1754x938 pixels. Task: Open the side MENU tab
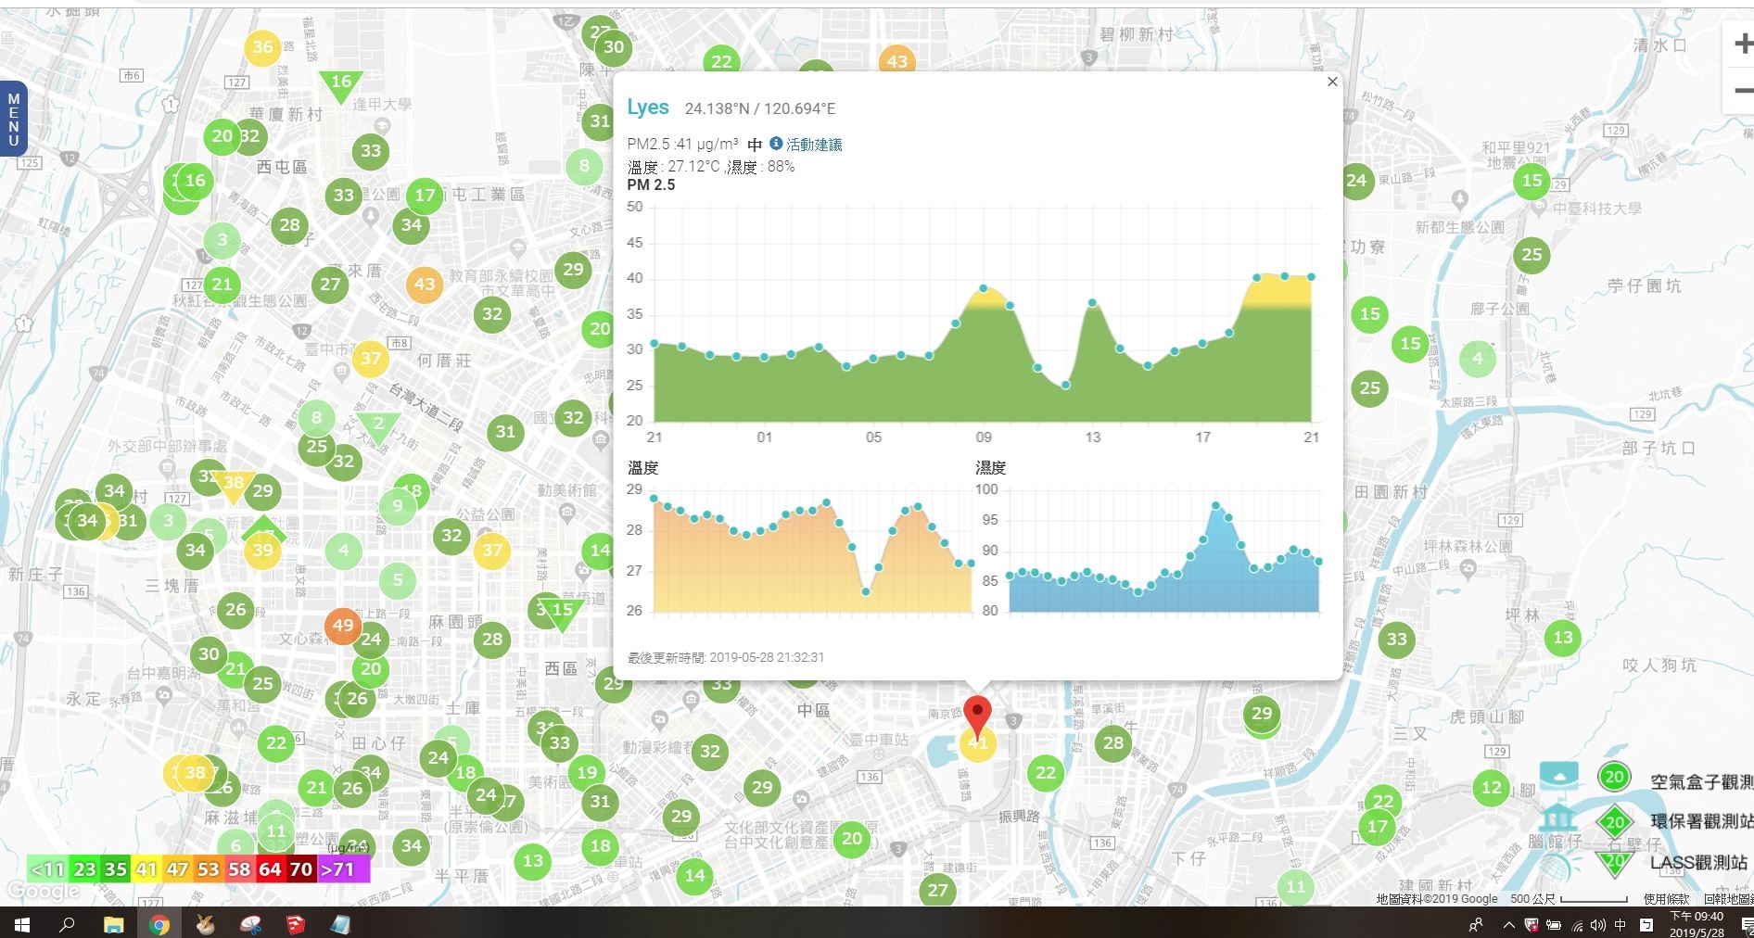click(x=13, y=120)
